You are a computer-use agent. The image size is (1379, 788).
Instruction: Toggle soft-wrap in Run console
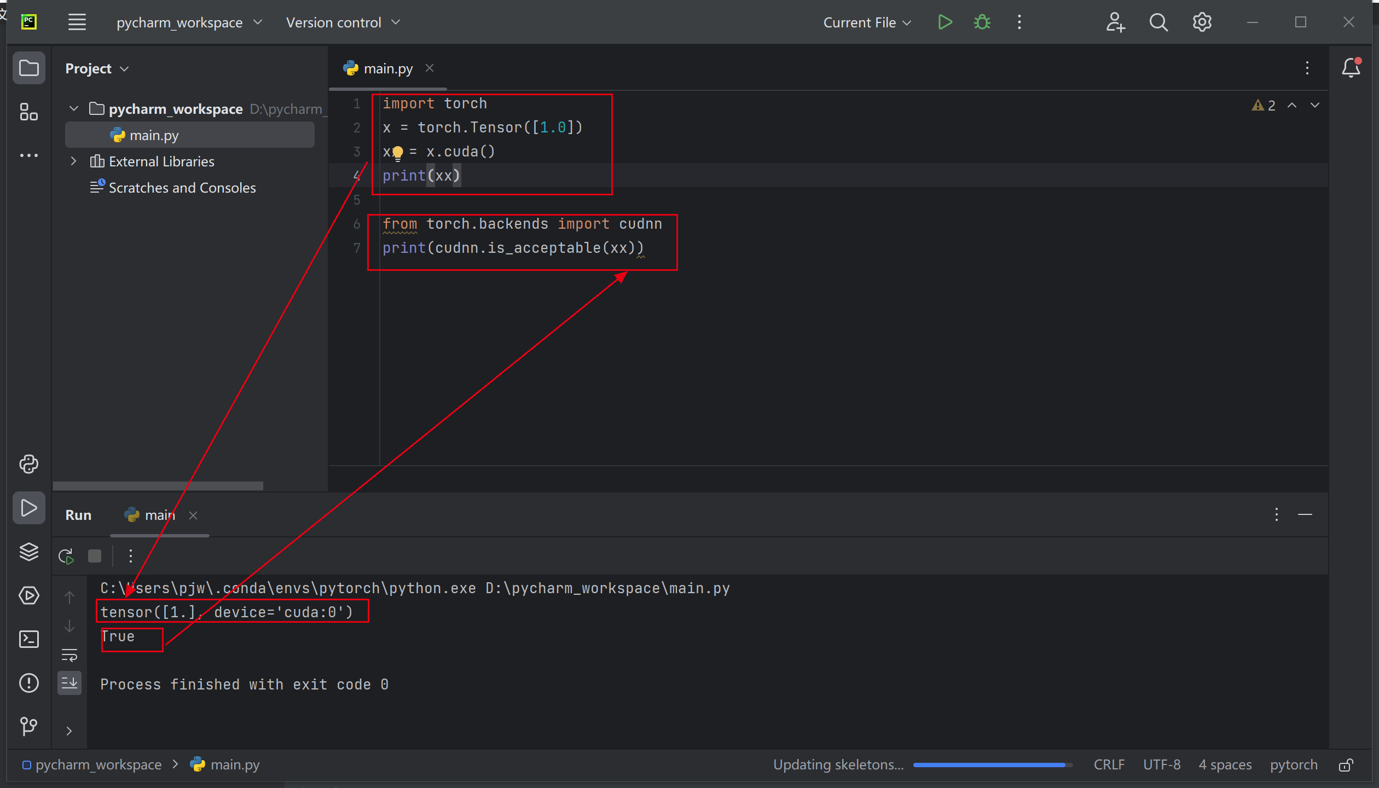click(69, 655)
